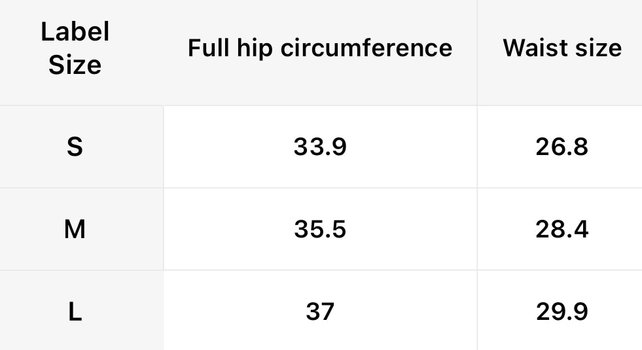Click the word "Label" in the header
Viewport: 642px width, 350px height.
point(75,32)
